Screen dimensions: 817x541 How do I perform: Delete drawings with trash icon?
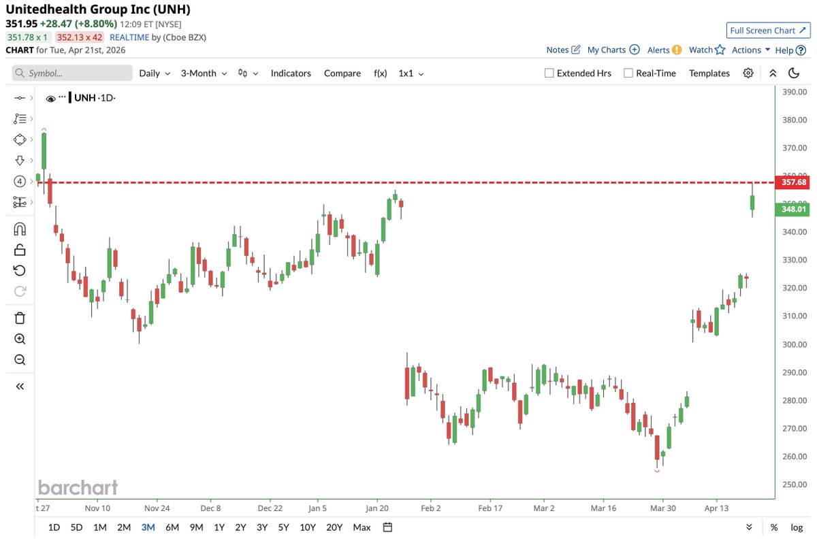tap(20, 318)
